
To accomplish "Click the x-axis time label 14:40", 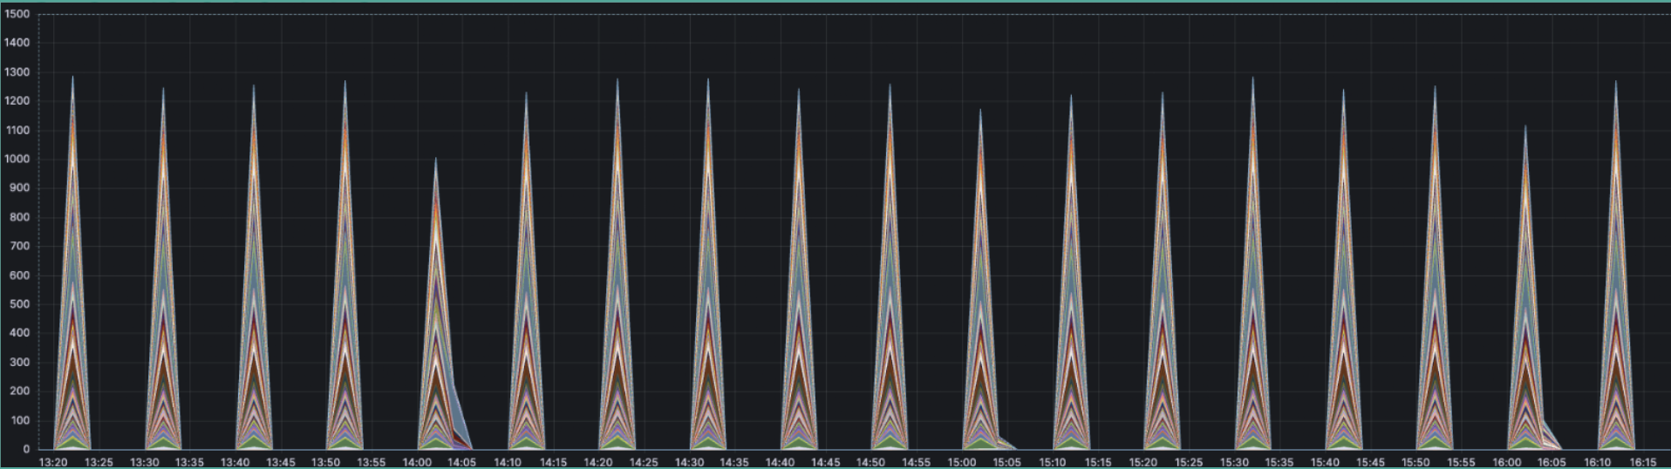I will click(780, 462).
